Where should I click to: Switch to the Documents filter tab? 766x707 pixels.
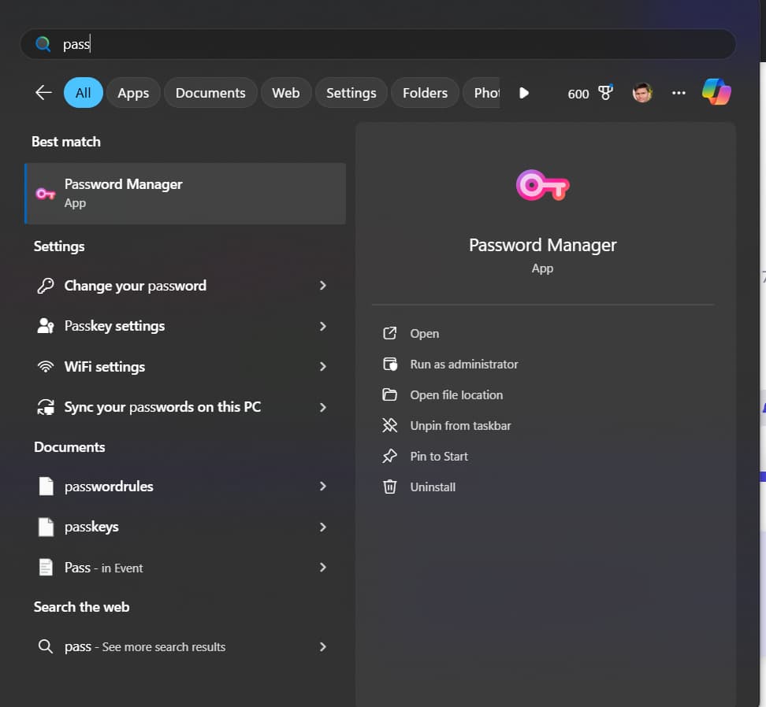click(210, 92)
